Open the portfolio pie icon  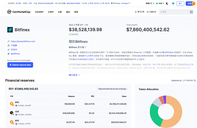pyautogui.click(x=148, y=12)
